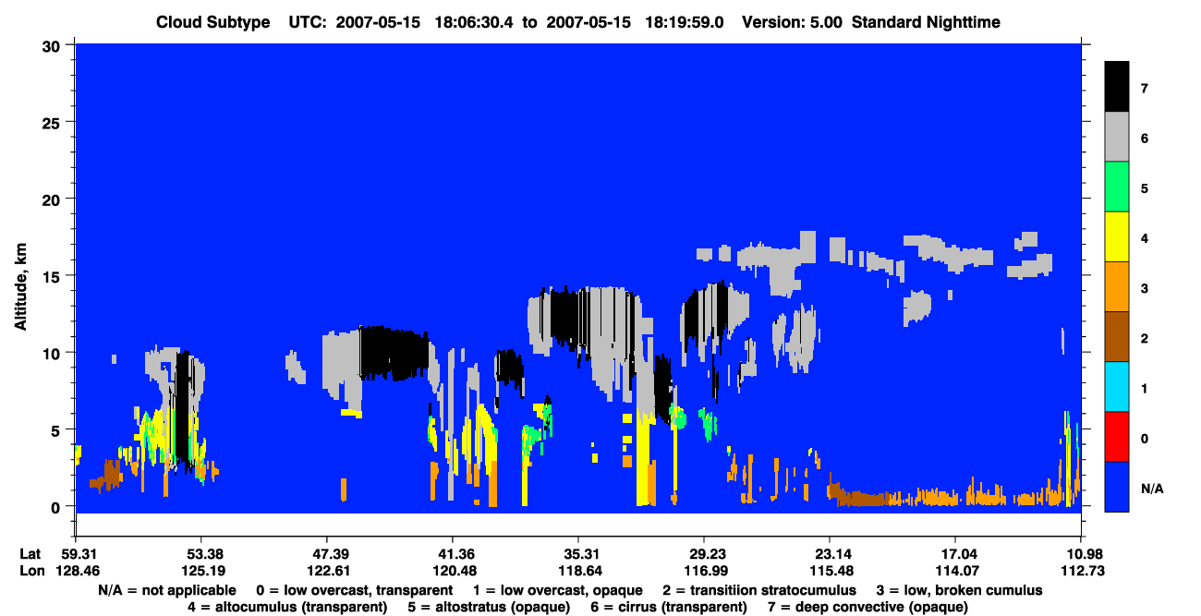Click legend text '2 = transitiion stratocumulus'
Viewport: 1201px width, 616px height.
point(759,590)
